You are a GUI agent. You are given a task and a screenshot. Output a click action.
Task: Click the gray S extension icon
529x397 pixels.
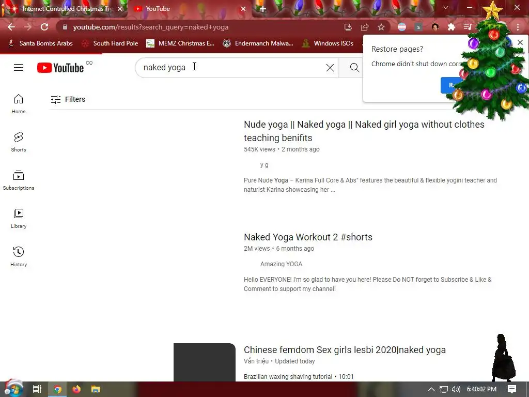(418, 27)
